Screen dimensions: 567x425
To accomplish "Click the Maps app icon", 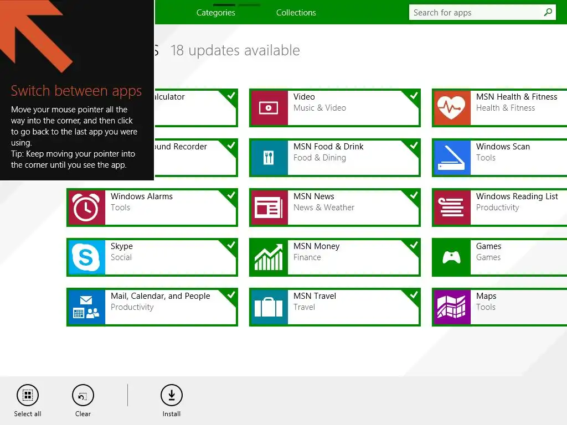I will tap(451, 307).
